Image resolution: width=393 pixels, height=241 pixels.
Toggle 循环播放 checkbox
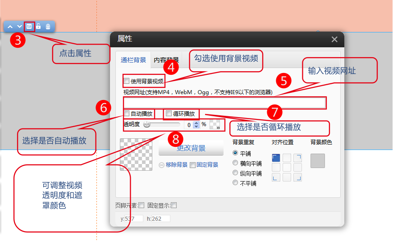point(169,114)
